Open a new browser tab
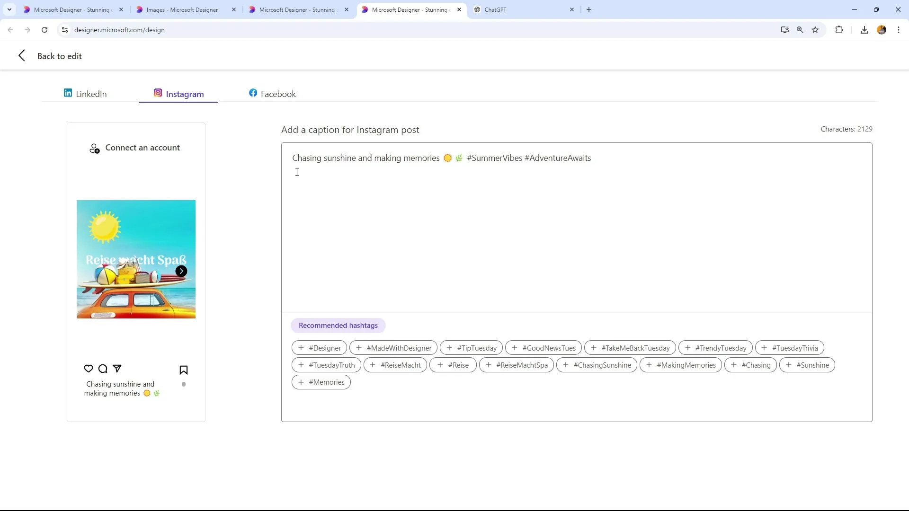This screenshot has width=909, height=511. coord(589,9)
